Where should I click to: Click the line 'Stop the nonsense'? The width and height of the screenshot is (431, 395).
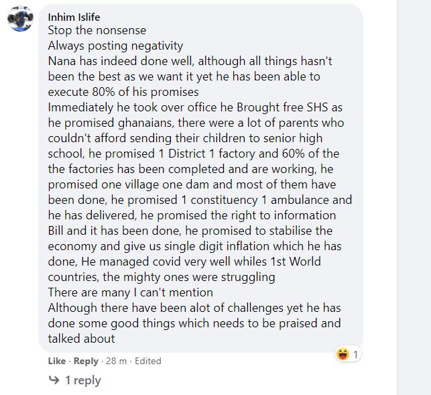(x=97, y=31)
